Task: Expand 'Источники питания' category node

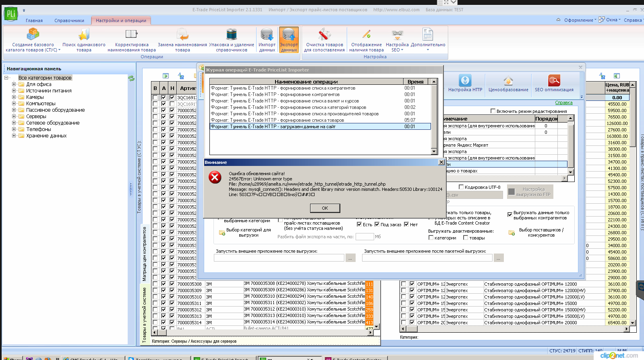Action: coord(14,91)
